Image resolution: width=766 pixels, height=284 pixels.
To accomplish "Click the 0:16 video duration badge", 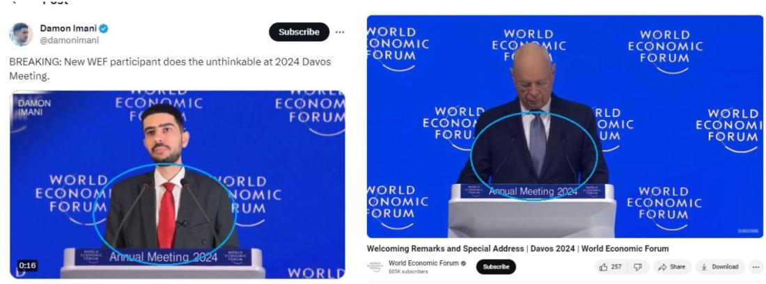I will 27,265.
